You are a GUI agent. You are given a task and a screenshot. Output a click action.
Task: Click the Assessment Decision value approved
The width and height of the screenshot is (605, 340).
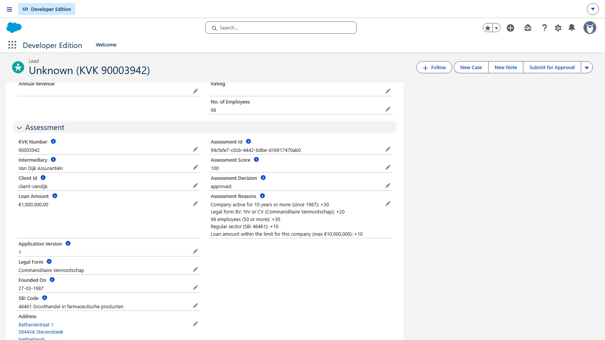click(221, 187)
